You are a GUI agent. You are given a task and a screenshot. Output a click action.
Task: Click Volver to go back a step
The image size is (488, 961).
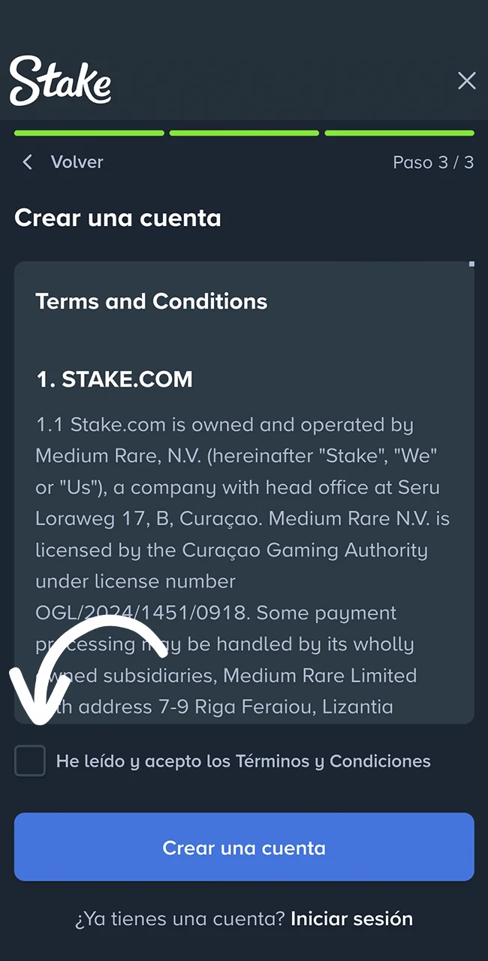(77, 161)
